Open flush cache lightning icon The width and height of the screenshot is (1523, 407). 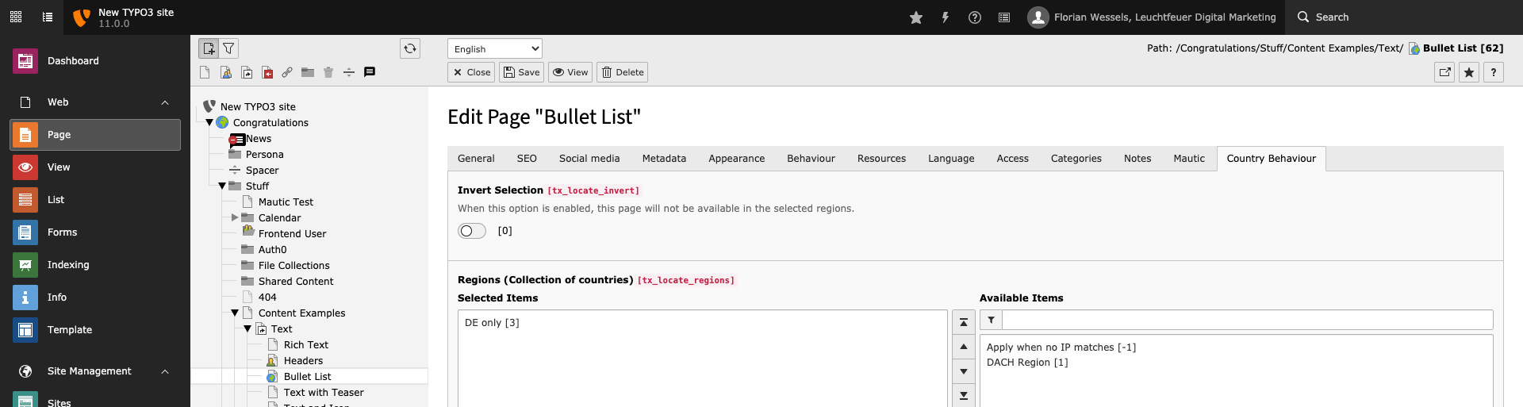pyautogui.click(x=946, y=17)
